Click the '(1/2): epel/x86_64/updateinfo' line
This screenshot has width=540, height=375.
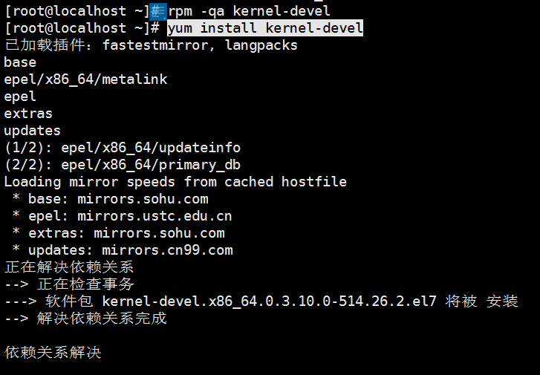pos(123,148)
